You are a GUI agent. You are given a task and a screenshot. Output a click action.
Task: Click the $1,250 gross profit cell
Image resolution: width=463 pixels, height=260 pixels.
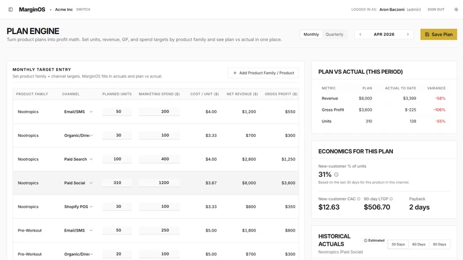[x=288, y=159]
